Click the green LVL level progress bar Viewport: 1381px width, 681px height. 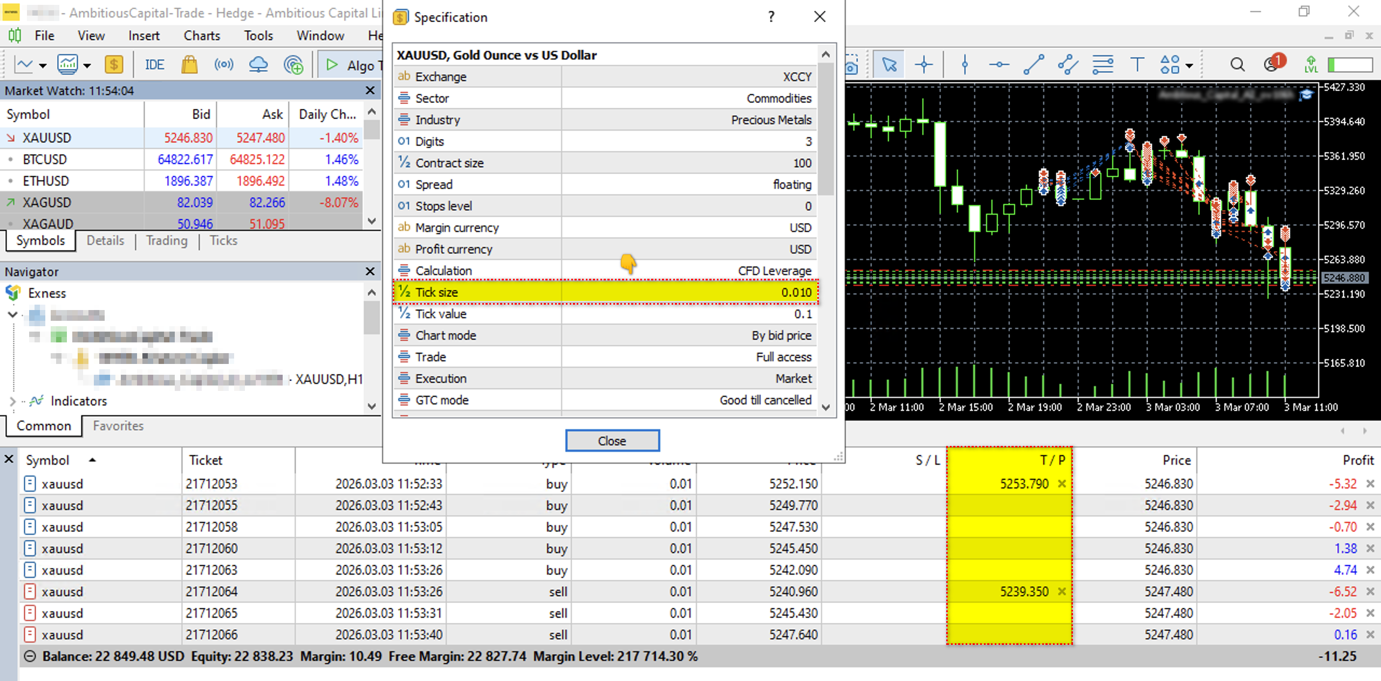1350,65
